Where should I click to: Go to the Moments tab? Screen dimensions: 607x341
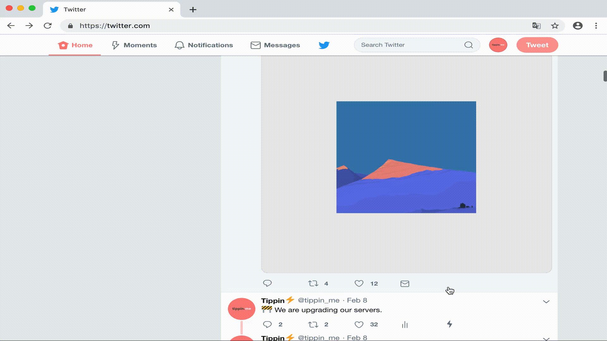click(134, 45)
